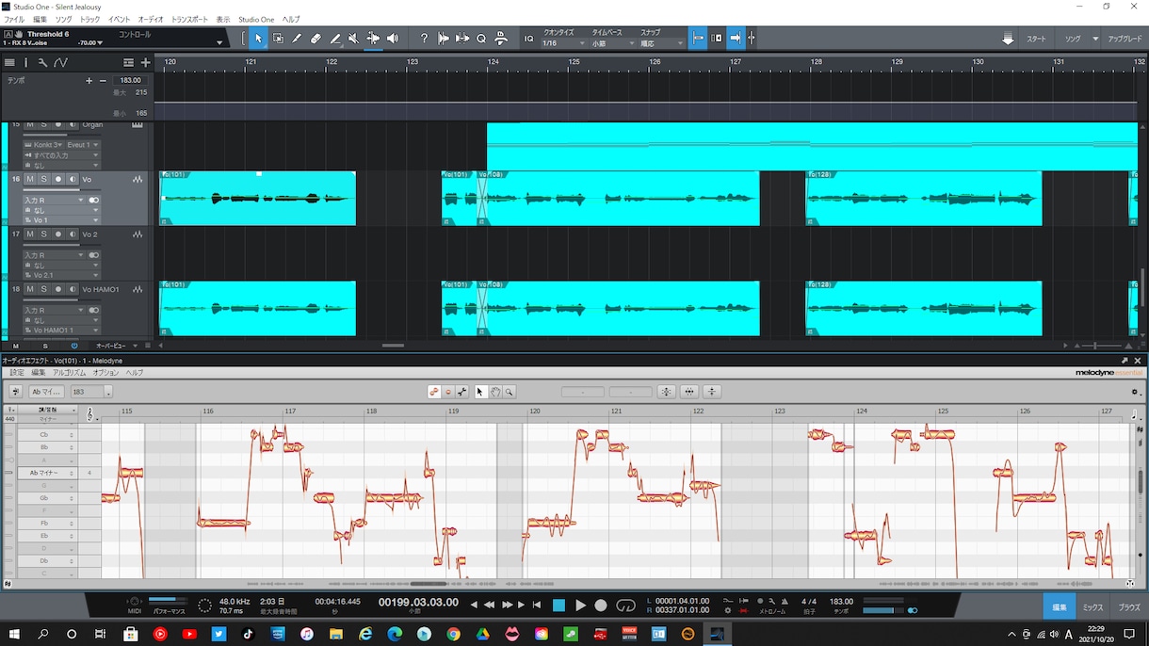Open the 編集 editor view
Image resolution: width=1149 pixels, height=646 pixels.
pos(1060,607)
